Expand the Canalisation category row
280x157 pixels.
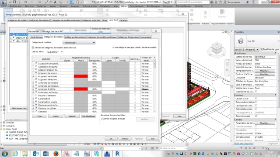(33, 99)
